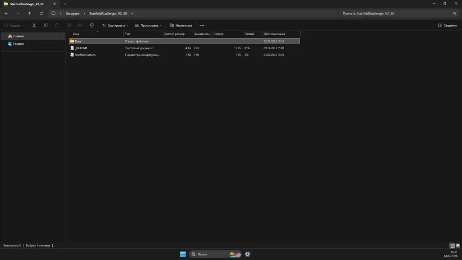The height and width of the screenshot is (260, 462).
Task: Expand chevron after StarfieldRusSergio_V2_20 in breadcrumb
Action: tap(132, 14)
